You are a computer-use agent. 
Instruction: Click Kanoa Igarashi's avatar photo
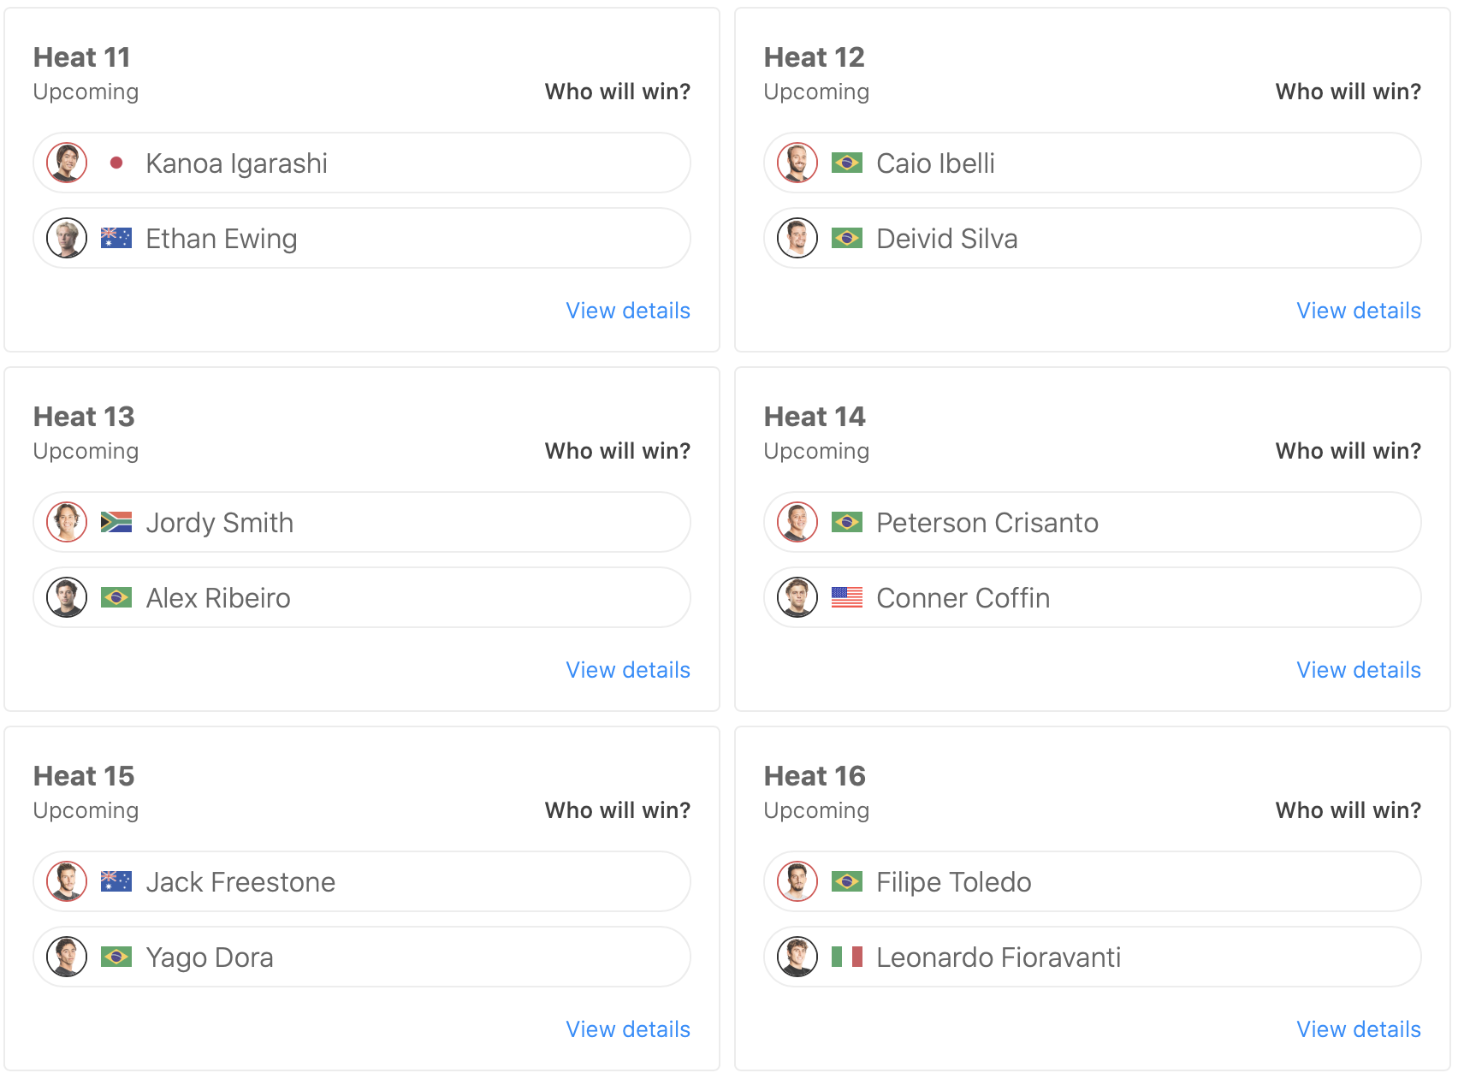pyautogui.click(x=67, y=163)
